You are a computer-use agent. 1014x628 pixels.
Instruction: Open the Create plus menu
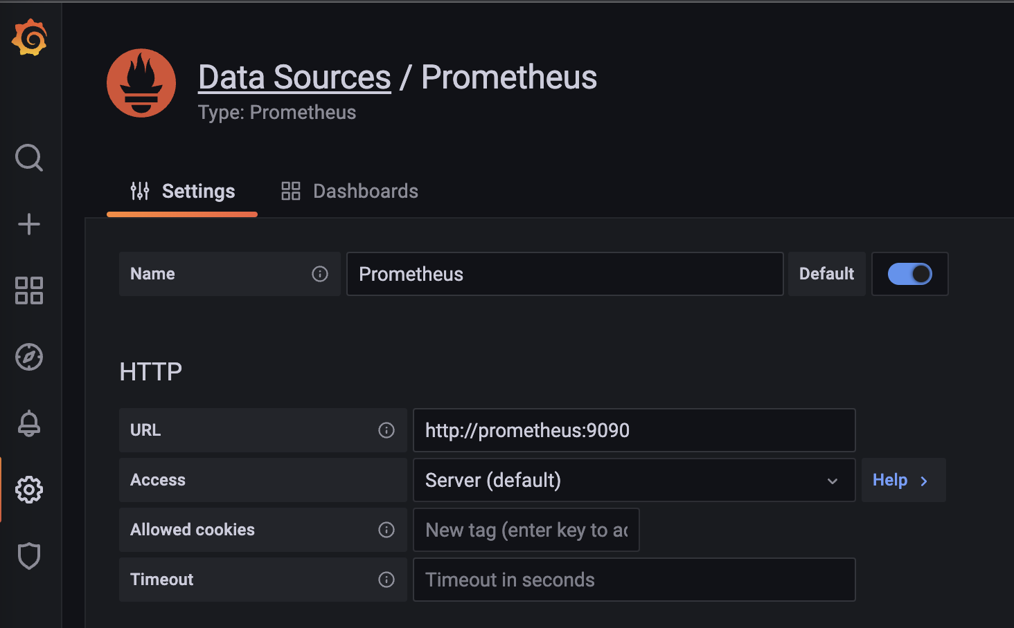point(29,224)
